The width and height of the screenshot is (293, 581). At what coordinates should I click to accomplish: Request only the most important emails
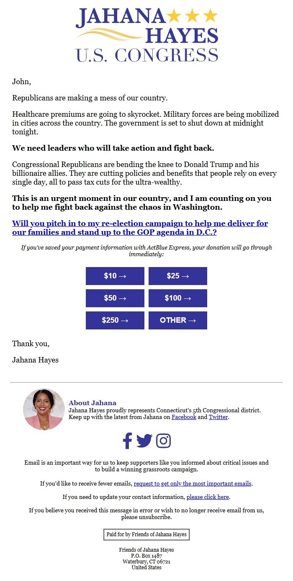click(193, 483)
